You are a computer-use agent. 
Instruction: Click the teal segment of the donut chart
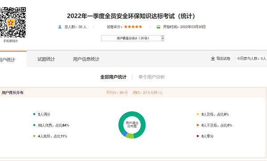pyautogui.click(x=132, y=114)
